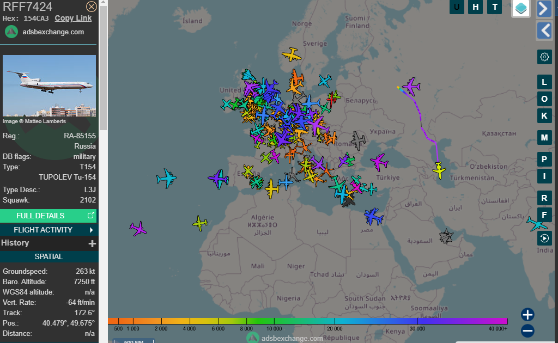The width and height of the screenshot is (558, 343).
Task: Click the sidebar scrollbar thumb
Action: pos(103,68)
